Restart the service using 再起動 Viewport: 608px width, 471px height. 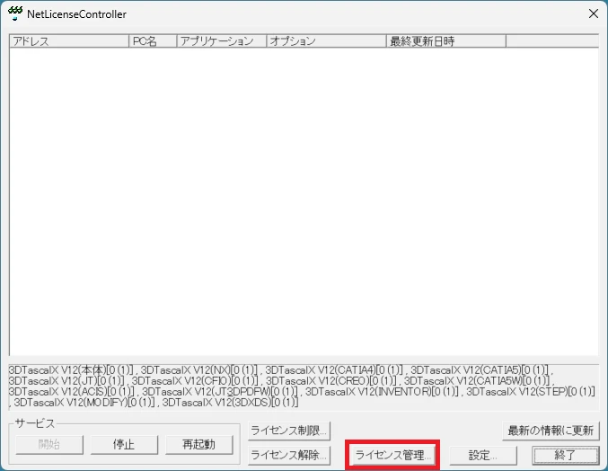pos(199,445)
